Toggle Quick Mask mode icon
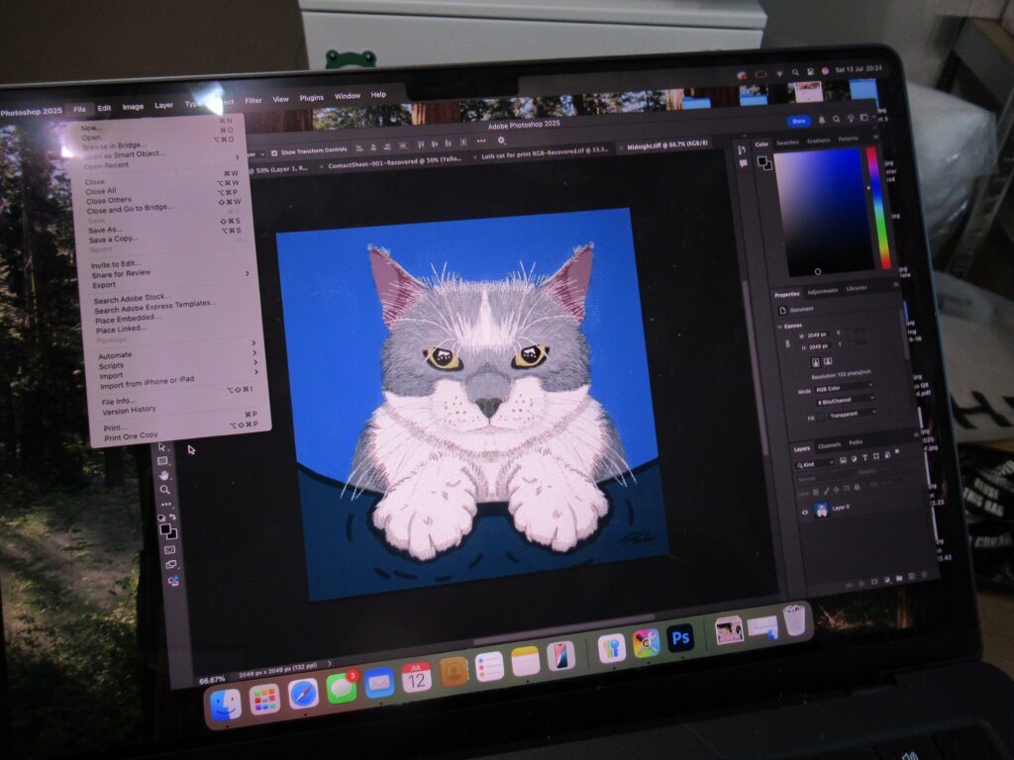Image resolution: width=1014 pixels, height=760 pixels. click(169, 550)
